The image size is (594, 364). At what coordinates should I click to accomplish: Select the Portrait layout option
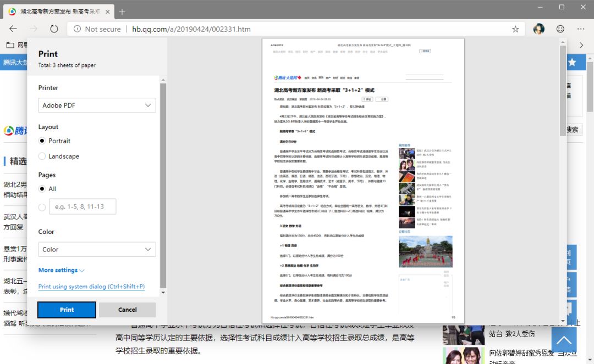42,141
